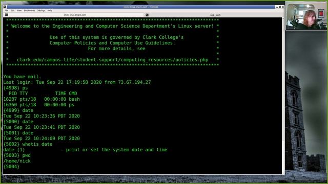Click the '{5003} pwd' command line
This screenshot has height=184, width=328.
(17, 155)
